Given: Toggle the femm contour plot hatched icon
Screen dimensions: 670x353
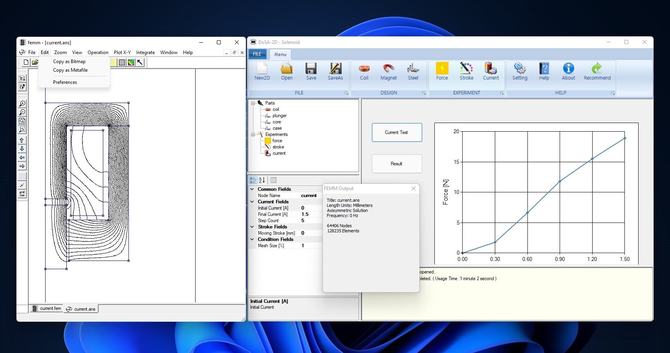Looking at the screenshot, I should click(122, 62).
